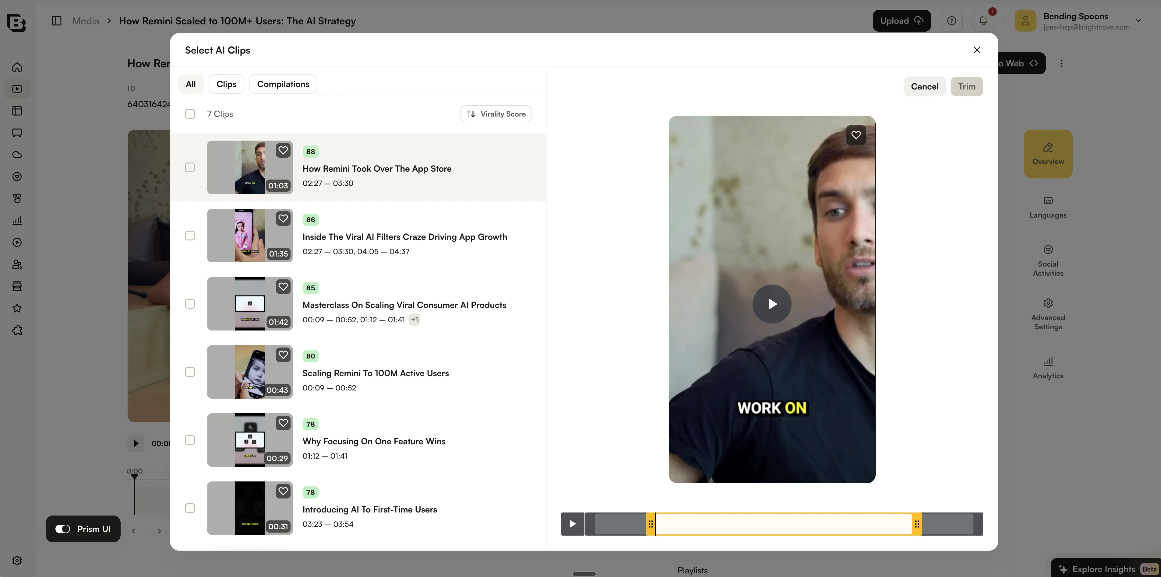Open the Home icon in sidebar
1161x577 pixels.
click(x=17, y=67)
